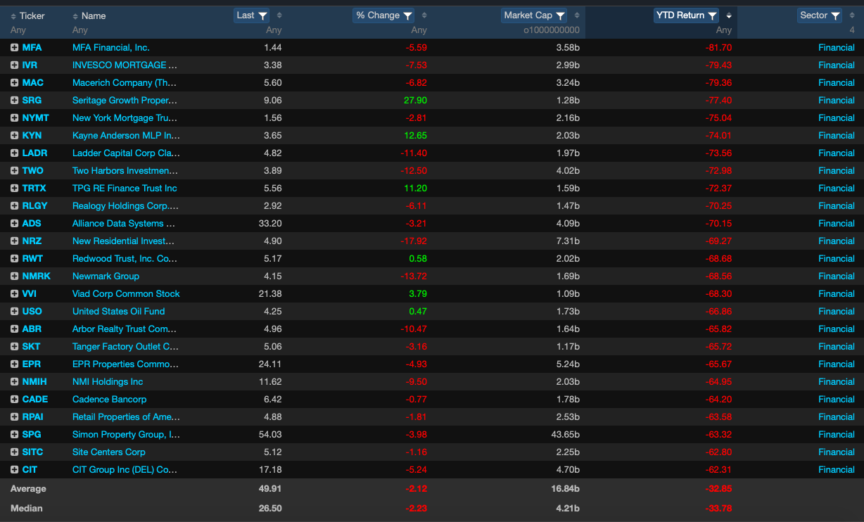Click the plus icon beside SPG

point(14,434)
